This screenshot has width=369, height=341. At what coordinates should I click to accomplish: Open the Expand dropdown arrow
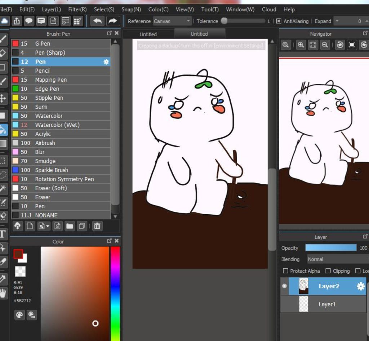[x=337, y=21]
